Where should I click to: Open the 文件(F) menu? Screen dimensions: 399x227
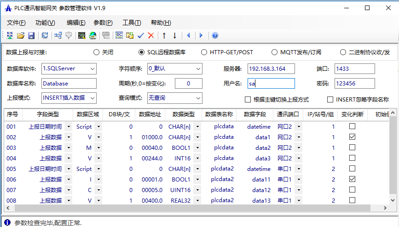tap(17, 23)
